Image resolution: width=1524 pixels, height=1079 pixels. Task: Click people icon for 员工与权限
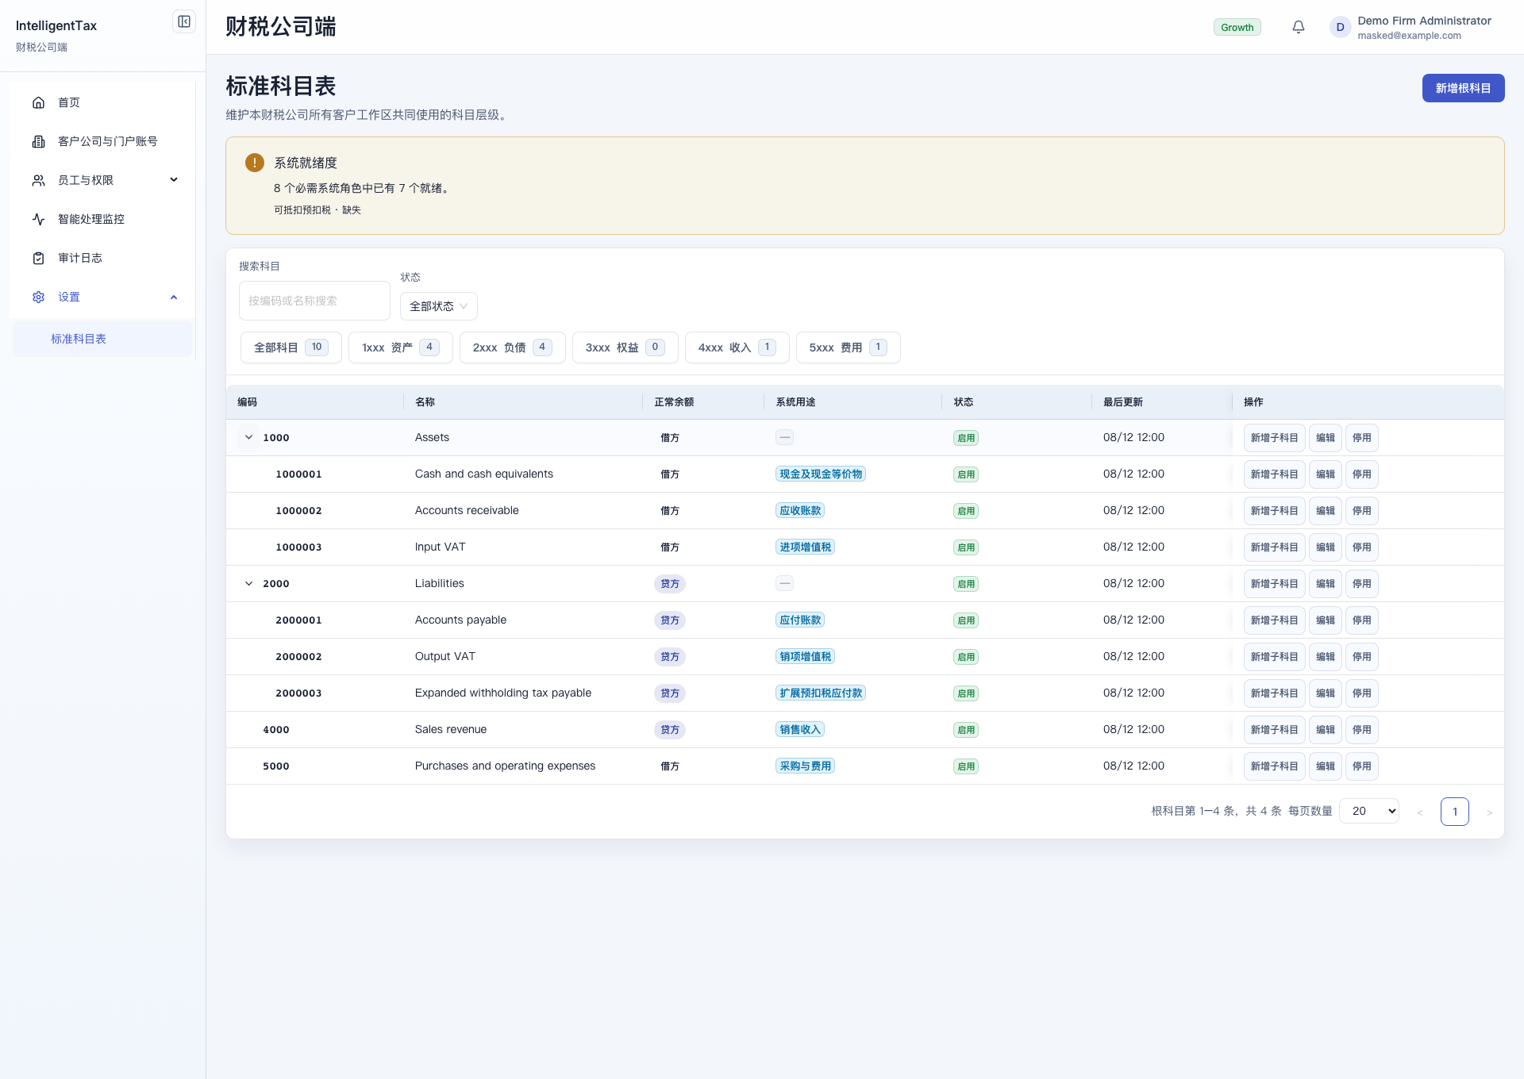pyautogui.click(x=38, y=180)
